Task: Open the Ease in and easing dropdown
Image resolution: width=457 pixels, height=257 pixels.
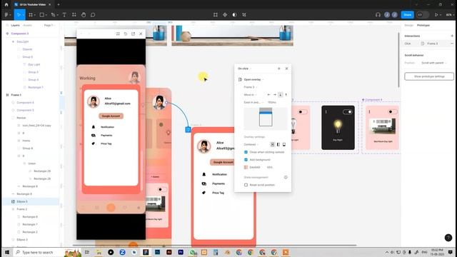Action: pyautogui.click(x=253, y=102)
